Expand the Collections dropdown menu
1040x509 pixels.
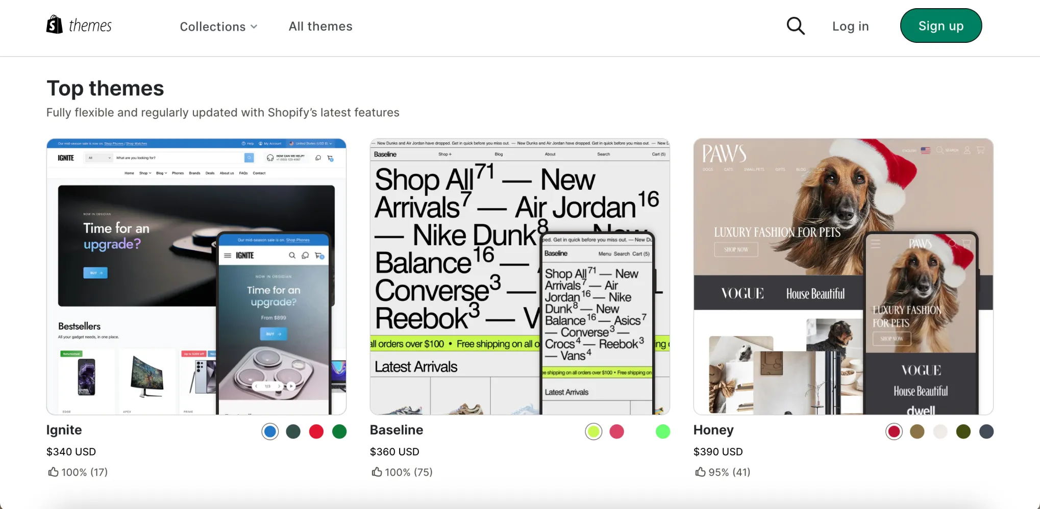coord(218,27)
